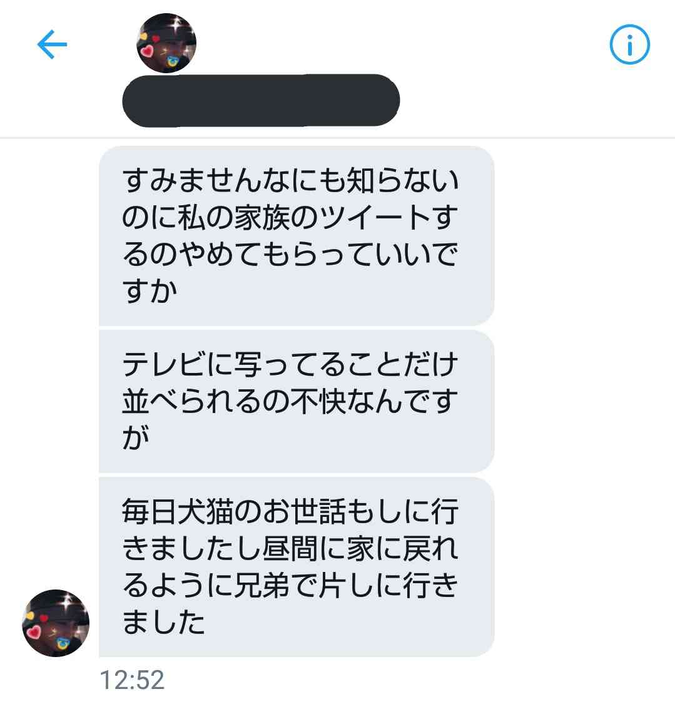675x704 pixels.
Task: Tap the red heart sticker on header avatar
Action: click(x=147, y=51)
